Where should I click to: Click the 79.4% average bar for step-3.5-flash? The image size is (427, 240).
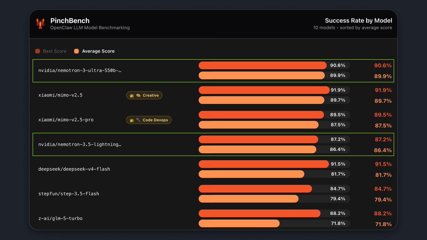click(248, 198)
